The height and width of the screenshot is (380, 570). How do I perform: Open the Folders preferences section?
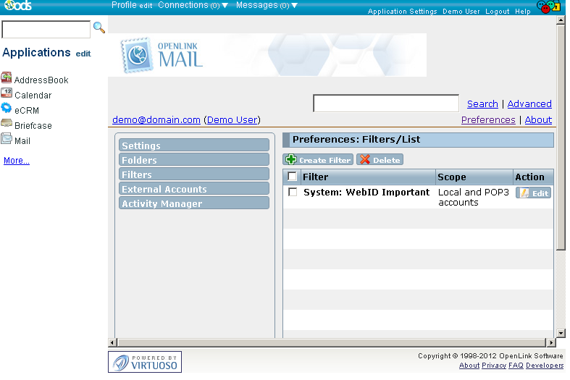(x=194, y=159)
